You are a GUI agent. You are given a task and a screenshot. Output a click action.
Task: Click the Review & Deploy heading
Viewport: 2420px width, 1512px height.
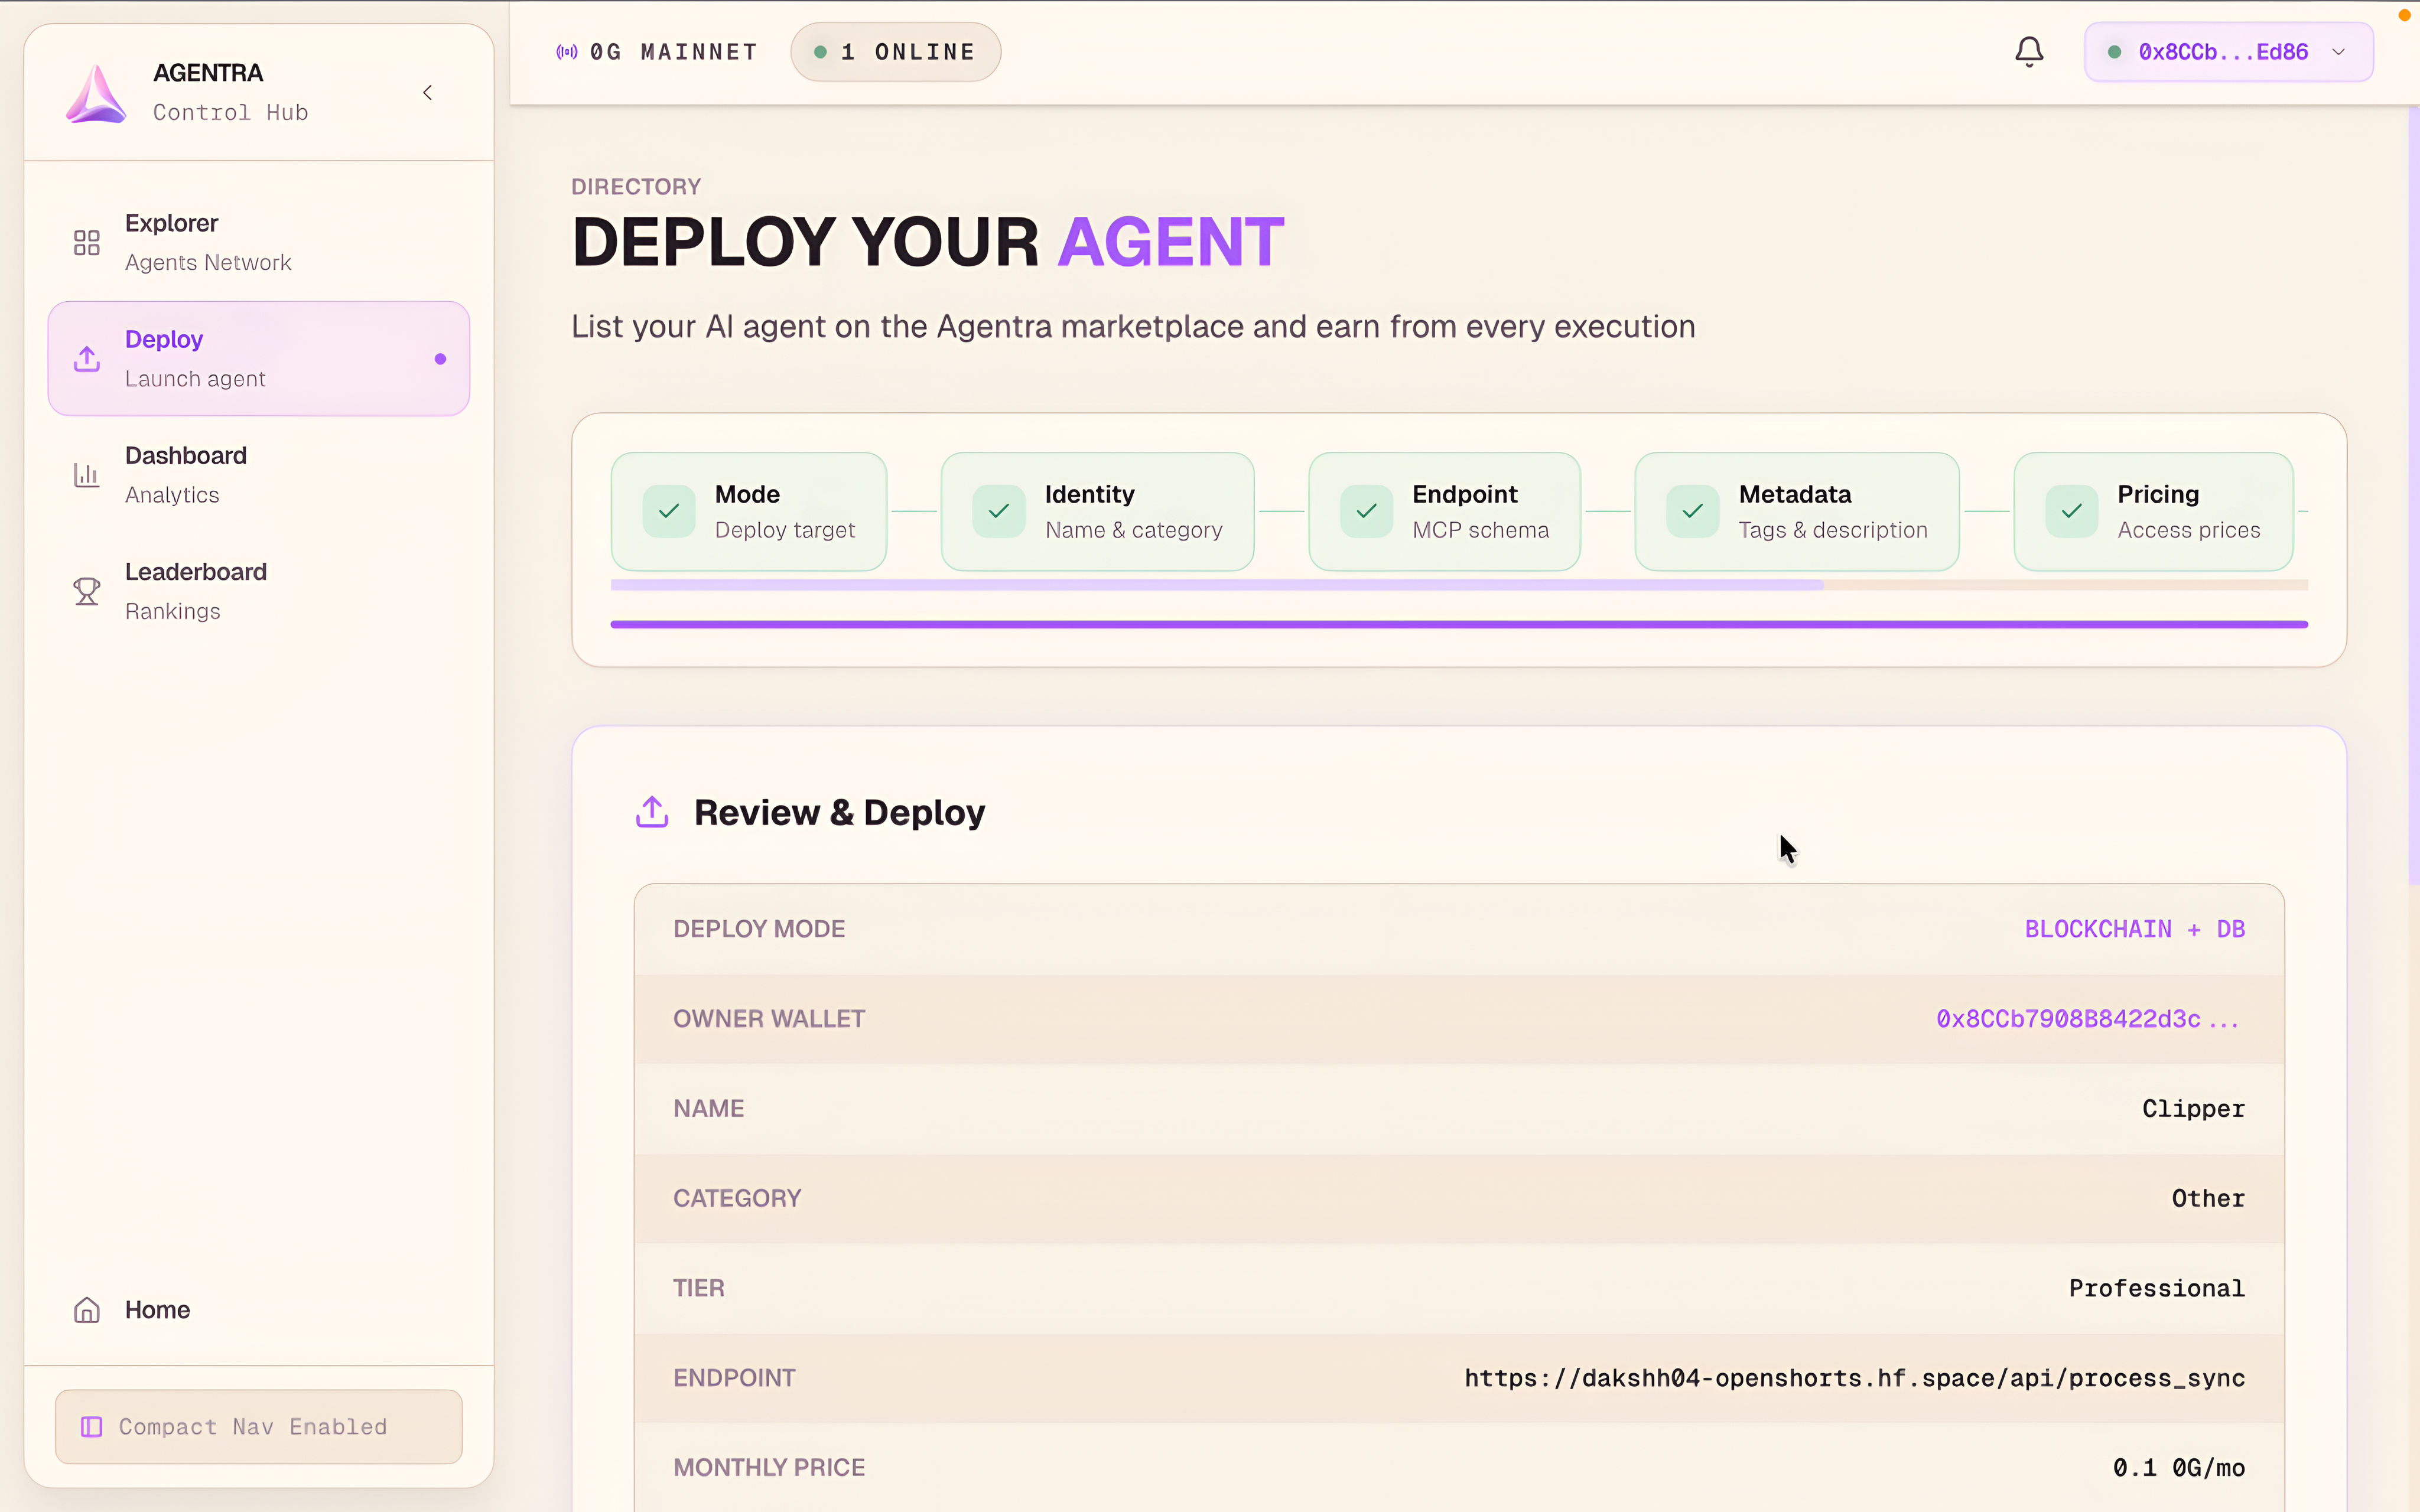click(839, 812)
